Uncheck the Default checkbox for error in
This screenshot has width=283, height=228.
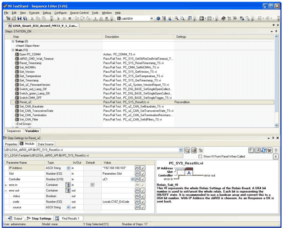(92, 185)
